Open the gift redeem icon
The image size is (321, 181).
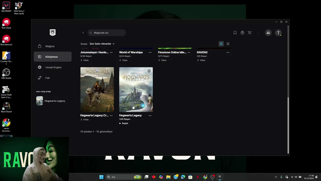(x=242, y=33)
